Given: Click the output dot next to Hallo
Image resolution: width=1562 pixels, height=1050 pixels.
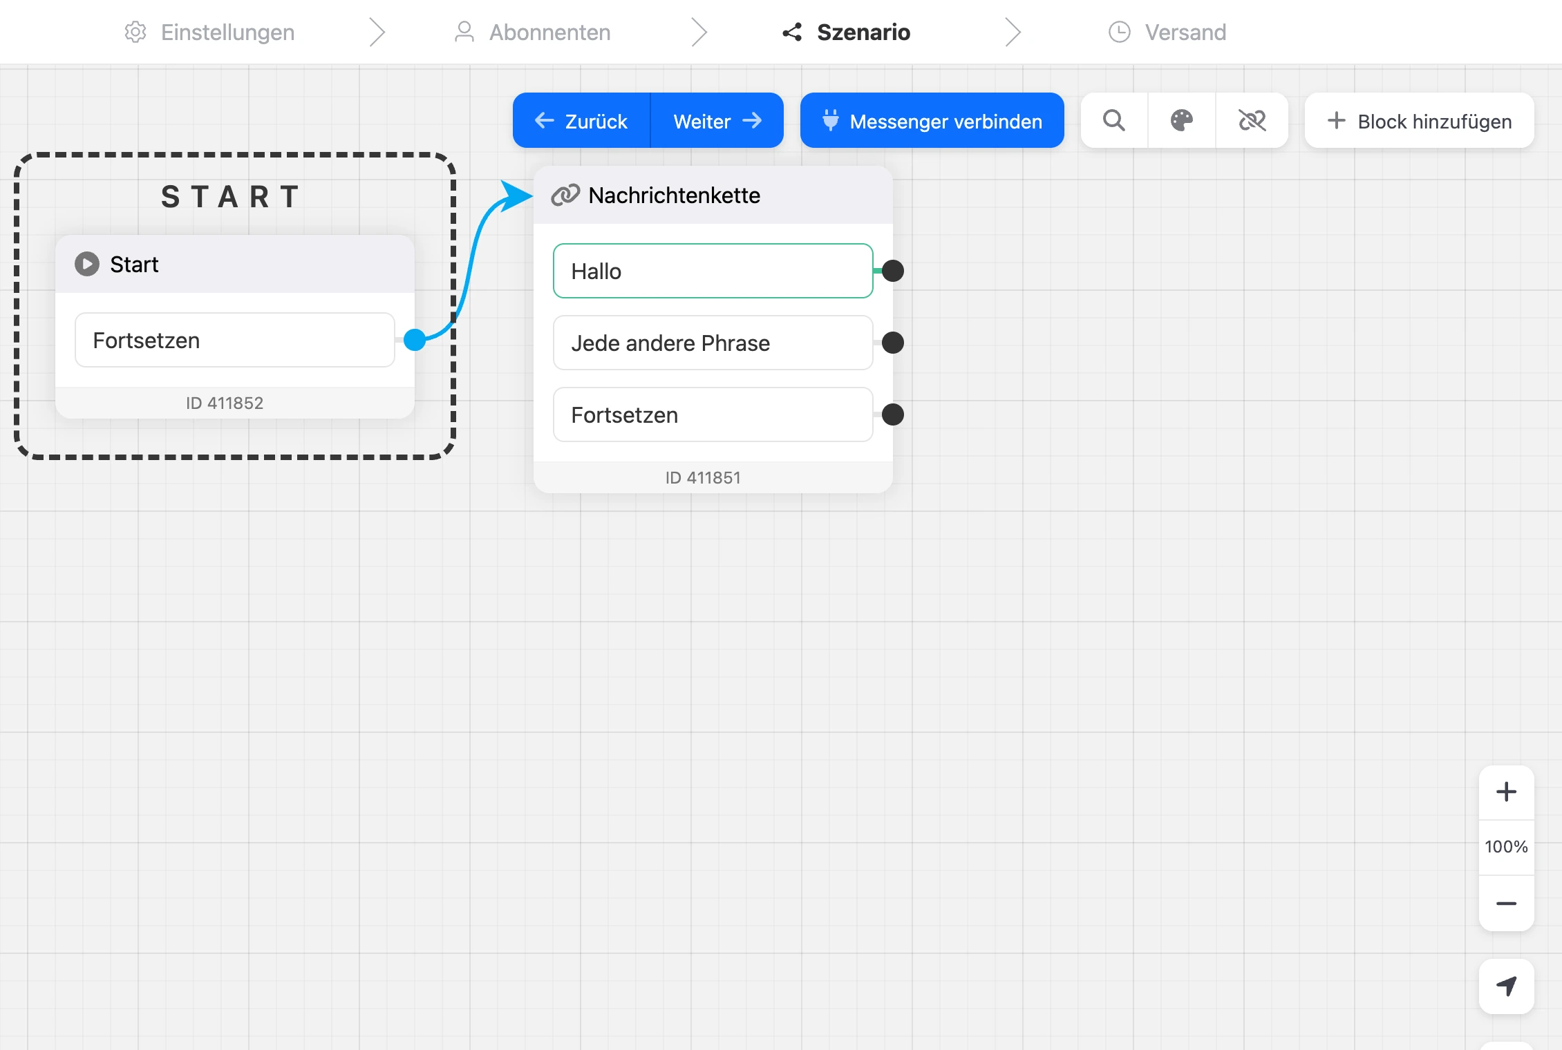Looking at the screenshot, I should (x=893, y=271).
